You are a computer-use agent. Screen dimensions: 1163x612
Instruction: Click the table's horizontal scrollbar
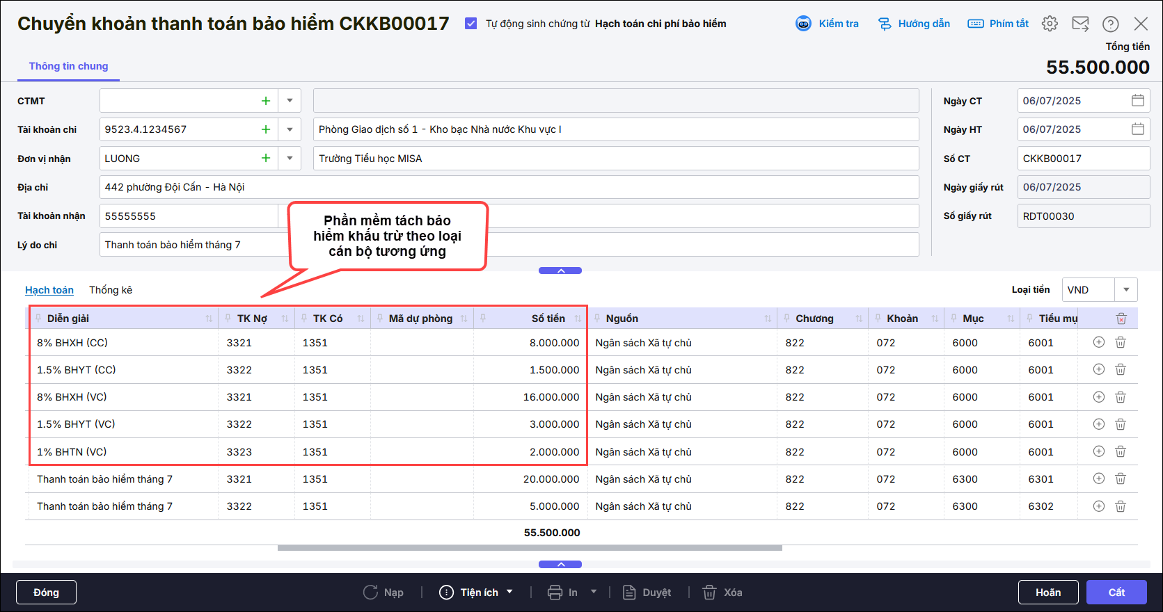pos(529,548)
